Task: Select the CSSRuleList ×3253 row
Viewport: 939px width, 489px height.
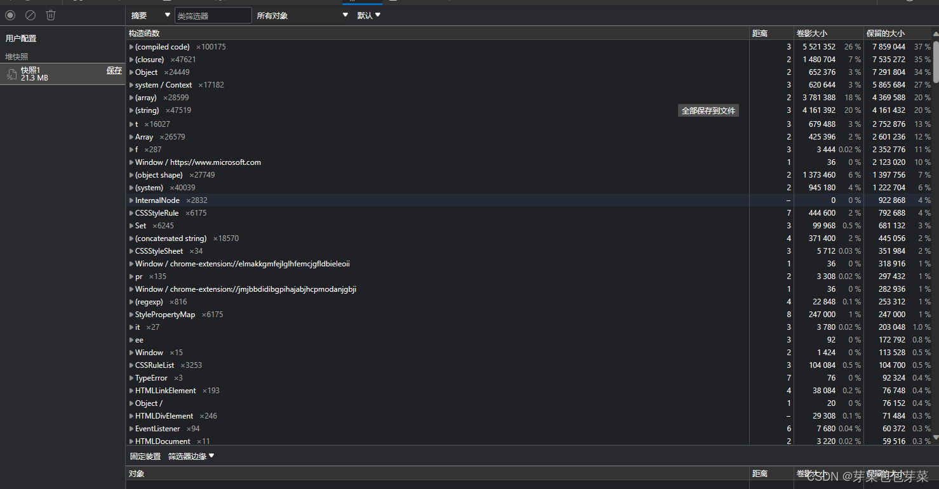Action: pos(529,365)
